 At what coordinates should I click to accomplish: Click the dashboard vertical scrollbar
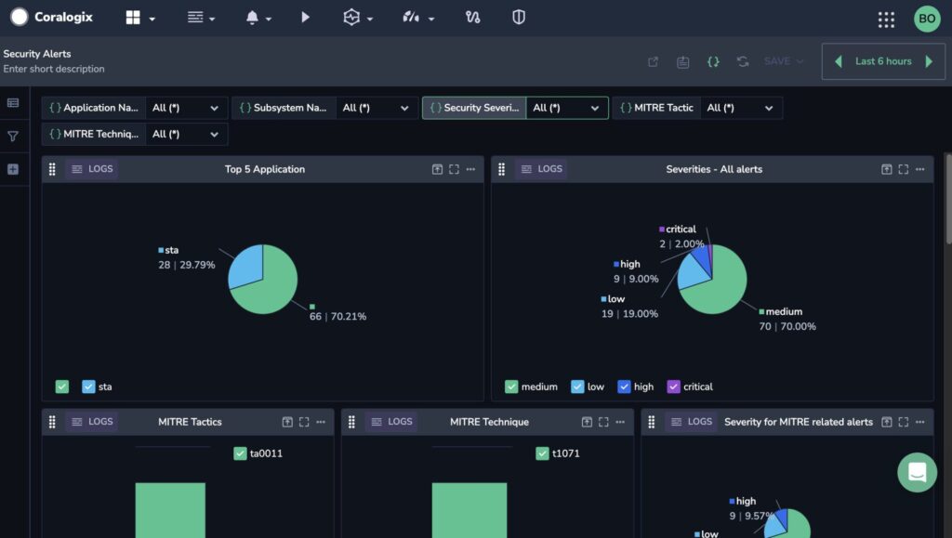coord(947,200)
